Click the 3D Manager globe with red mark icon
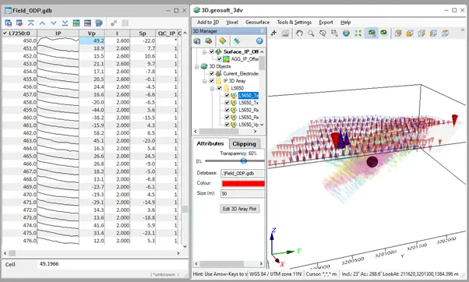469x282 pixels. [x=209, y=41]
